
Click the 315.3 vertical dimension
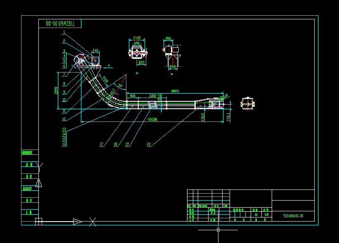pos(228,117)
